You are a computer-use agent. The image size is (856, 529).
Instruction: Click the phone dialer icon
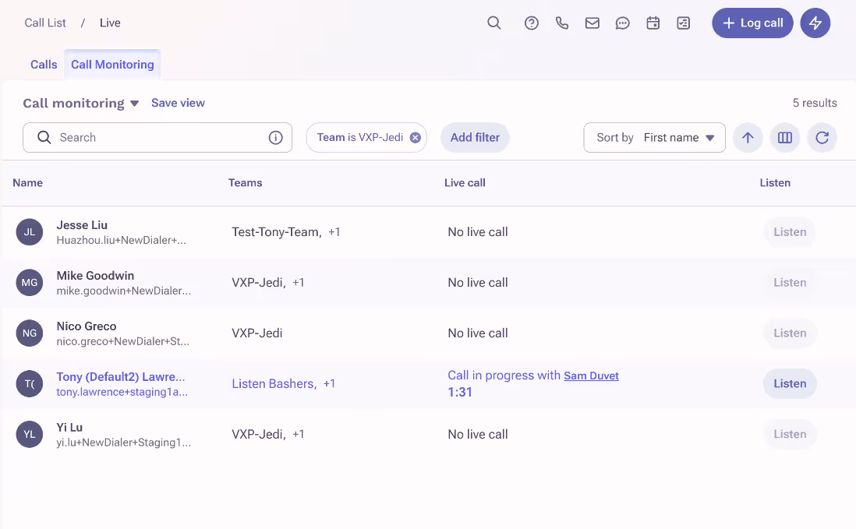562,23
